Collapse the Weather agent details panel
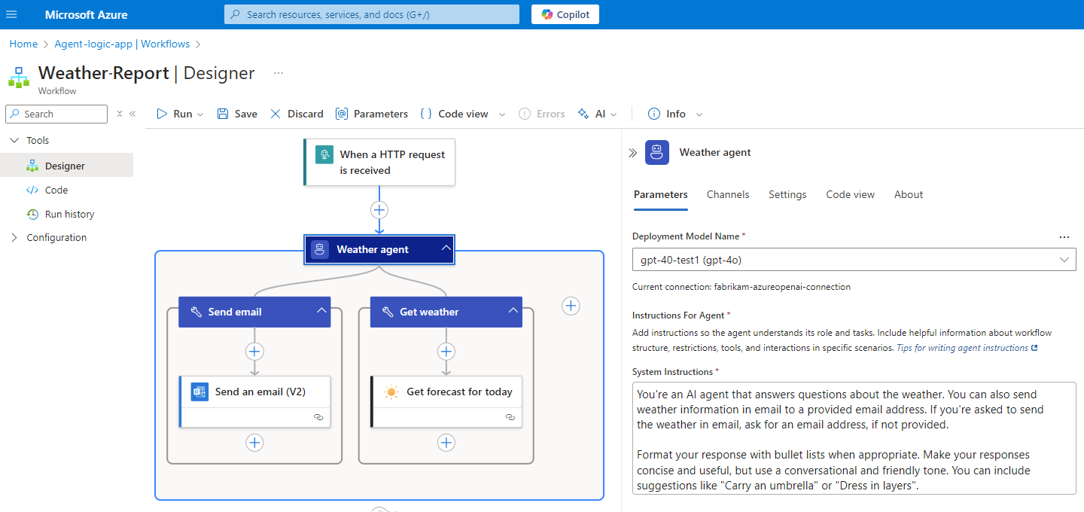The height and width of the screenshot is (512, 1084). 632,153
